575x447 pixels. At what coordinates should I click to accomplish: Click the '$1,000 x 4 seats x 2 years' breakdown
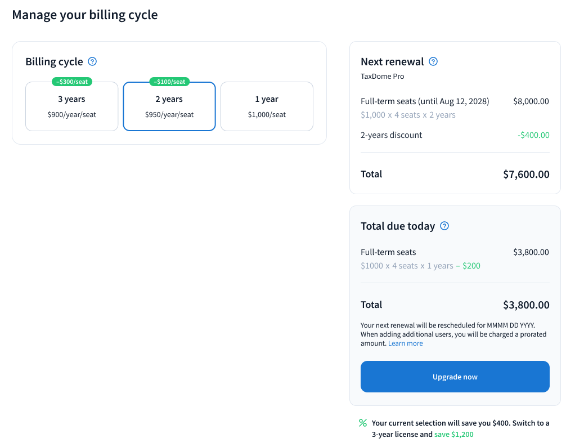coord(408,115)
